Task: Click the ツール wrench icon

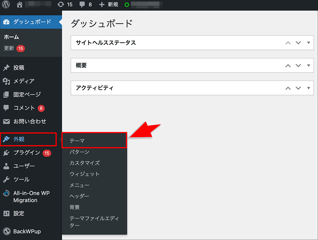Action: (6, 180)
